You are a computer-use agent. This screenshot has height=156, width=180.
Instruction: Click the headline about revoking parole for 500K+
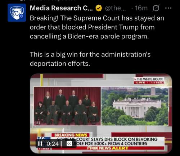tap(107, 142)
